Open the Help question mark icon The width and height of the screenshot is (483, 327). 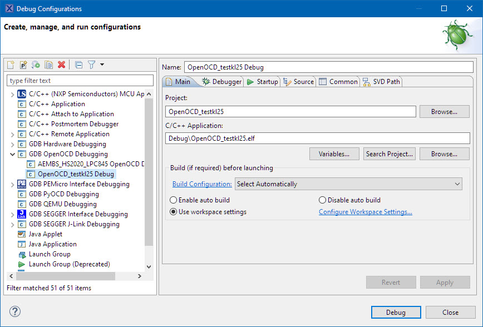[16, 311]
